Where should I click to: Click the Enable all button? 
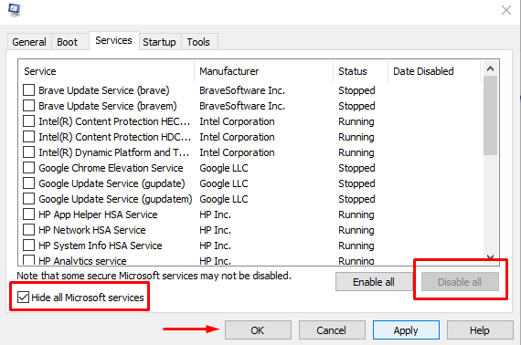374,282
